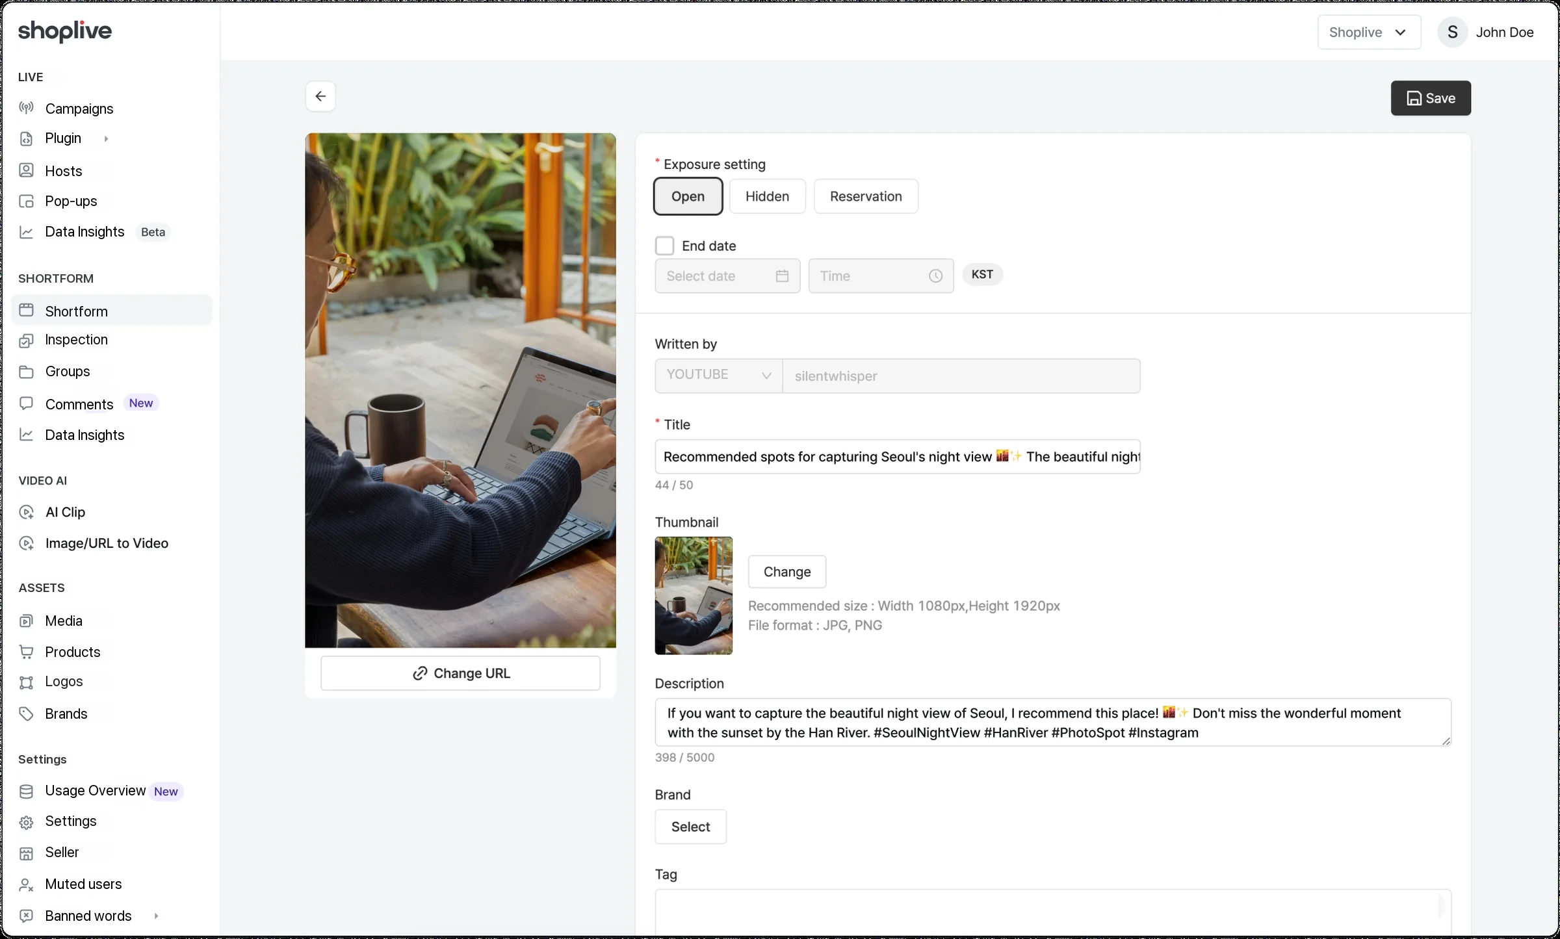Click the Tag input field
This screenshot has width=1560, height=939.
[x=1053, y=913]
